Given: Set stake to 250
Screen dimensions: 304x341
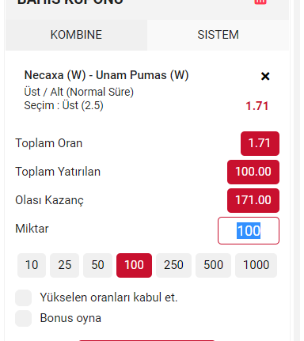Looking at the screenshot, I should (x=173, y=265).
